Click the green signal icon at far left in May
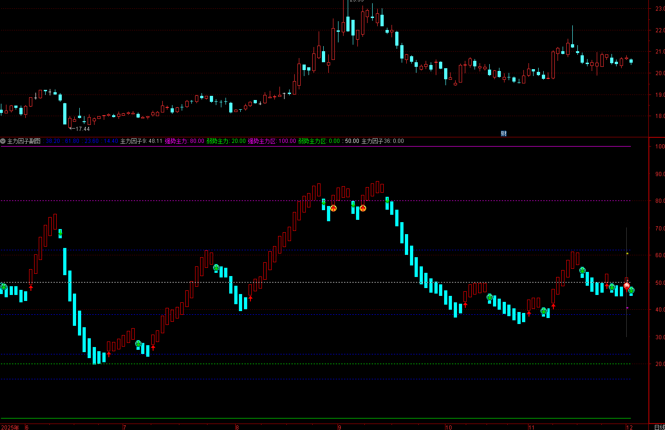Image resolution: width=665 pixels, height=430 pixels. coord(4,287)
